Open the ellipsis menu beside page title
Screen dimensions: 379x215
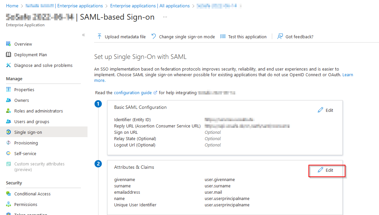tap(165, 17)
